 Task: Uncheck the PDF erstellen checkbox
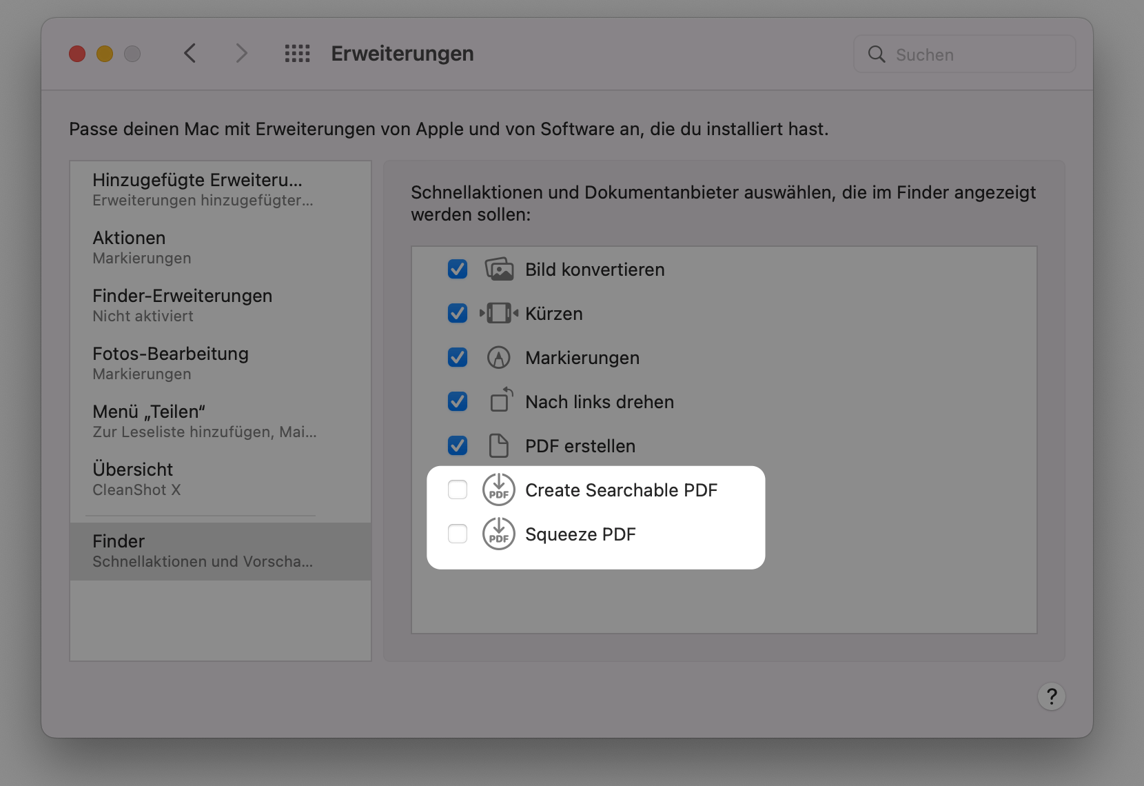click(458, 446)
